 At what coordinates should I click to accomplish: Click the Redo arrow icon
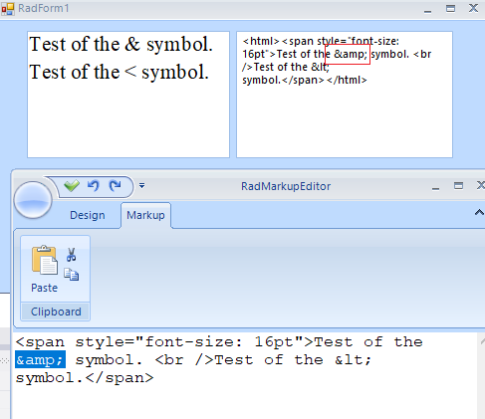115,186
